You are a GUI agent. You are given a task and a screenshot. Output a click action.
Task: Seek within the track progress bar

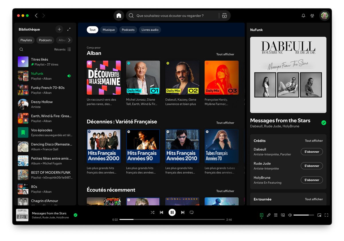pyautogui.click(x=172, y=220)
